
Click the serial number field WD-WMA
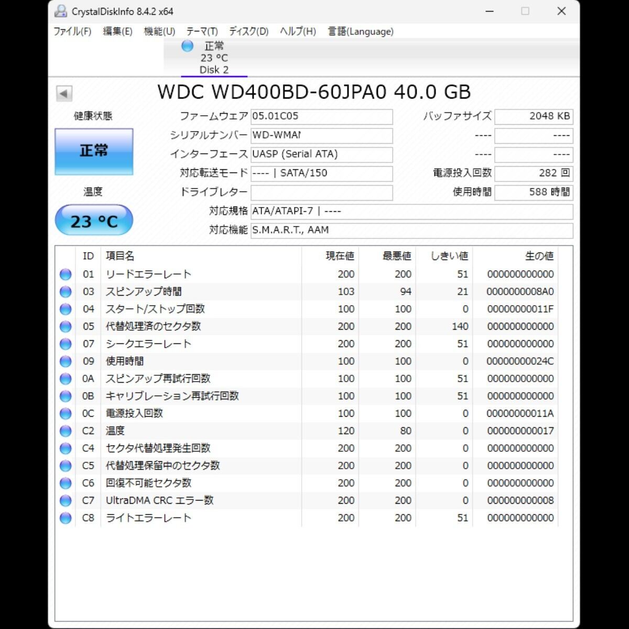tap(322, 135)
